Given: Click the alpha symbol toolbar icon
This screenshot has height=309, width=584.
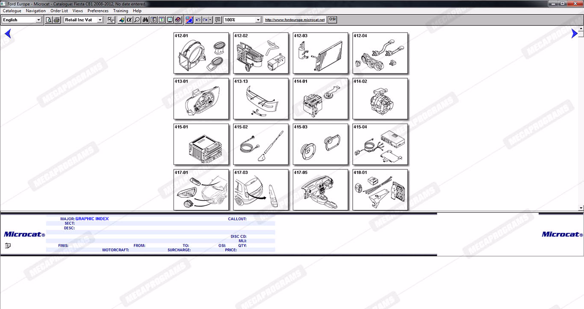Looking at the screenshot, I should pyautogui.click(x=129, y=20).
